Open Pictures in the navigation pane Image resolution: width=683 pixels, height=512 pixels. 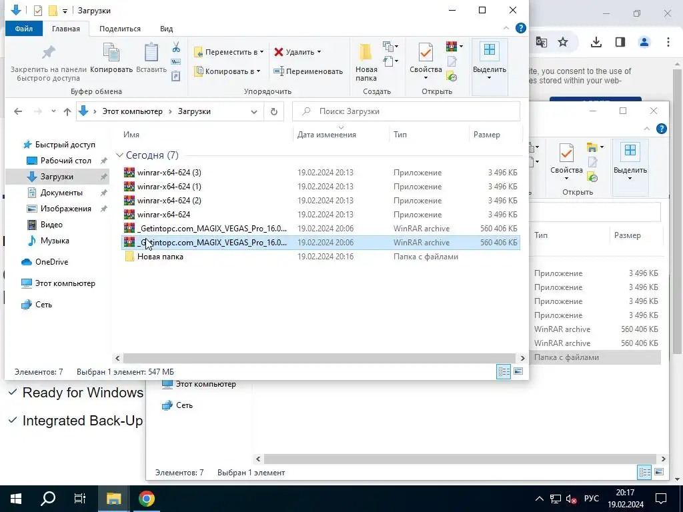coord(65,209)
